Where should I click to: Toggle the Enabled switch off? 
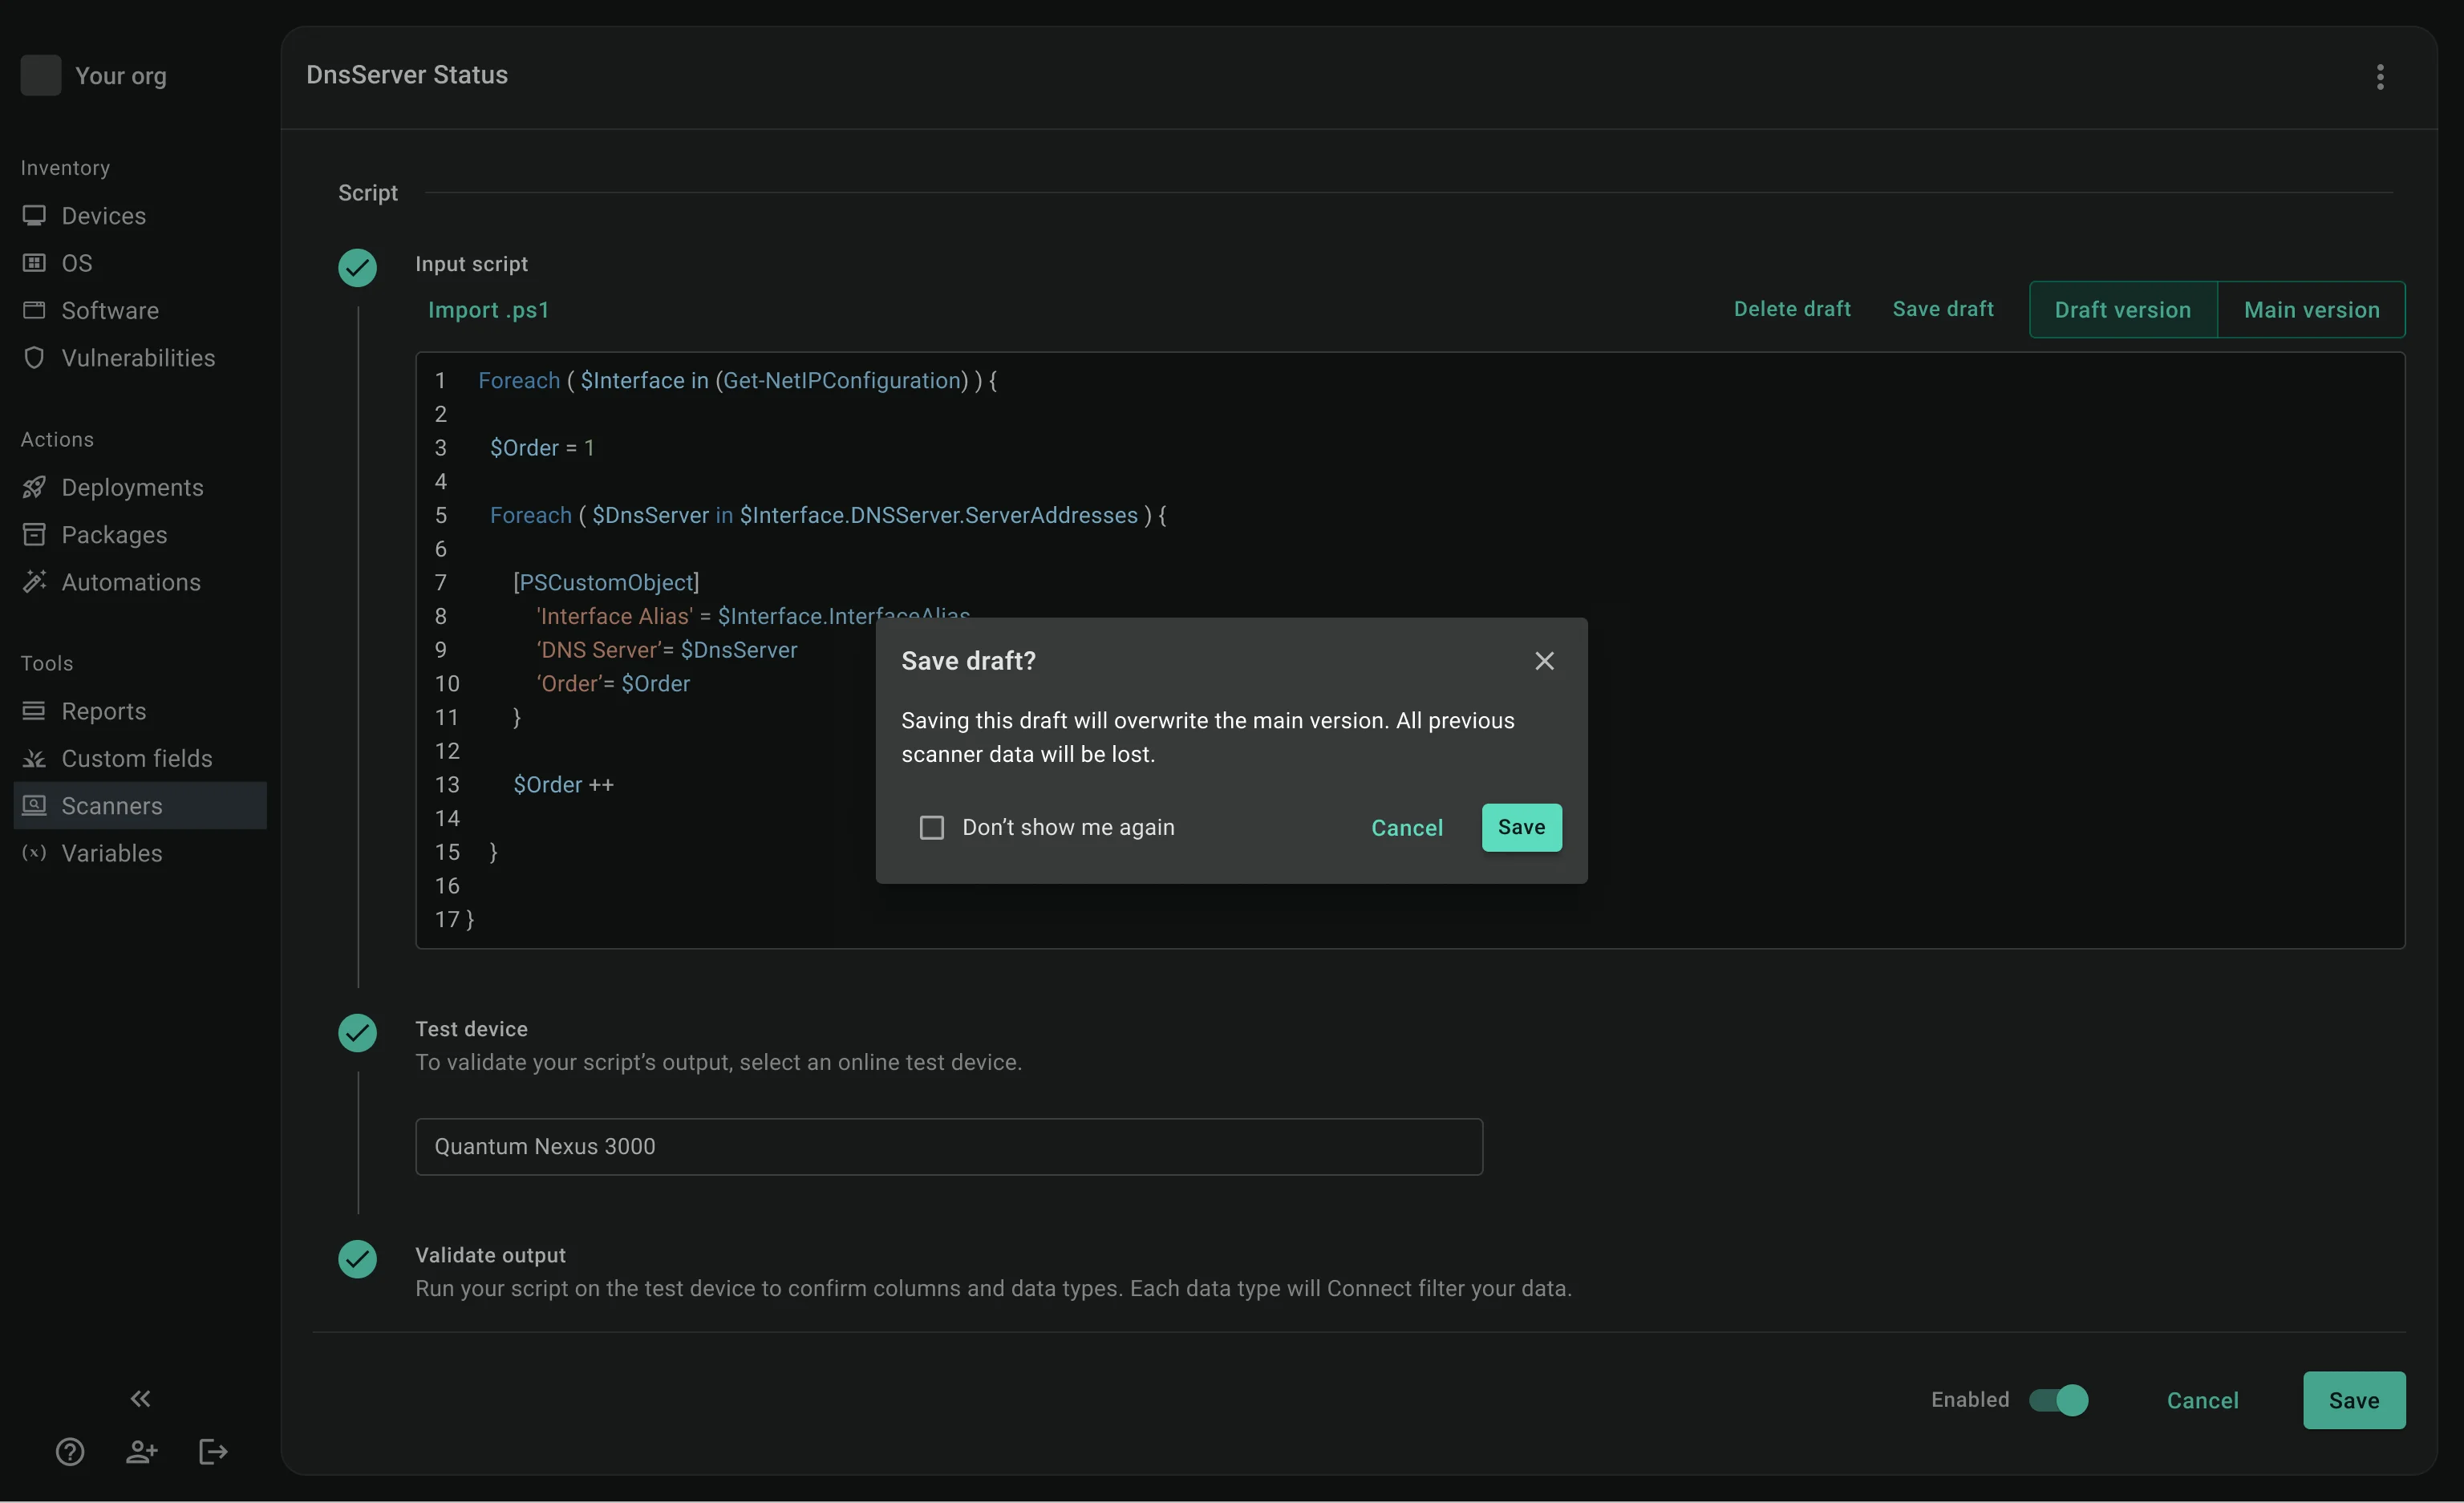point(2059,1400)
